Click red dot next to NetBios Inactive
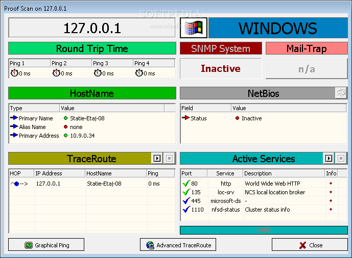The height and width of the screenshot is (258, 352). click(237, 118)
